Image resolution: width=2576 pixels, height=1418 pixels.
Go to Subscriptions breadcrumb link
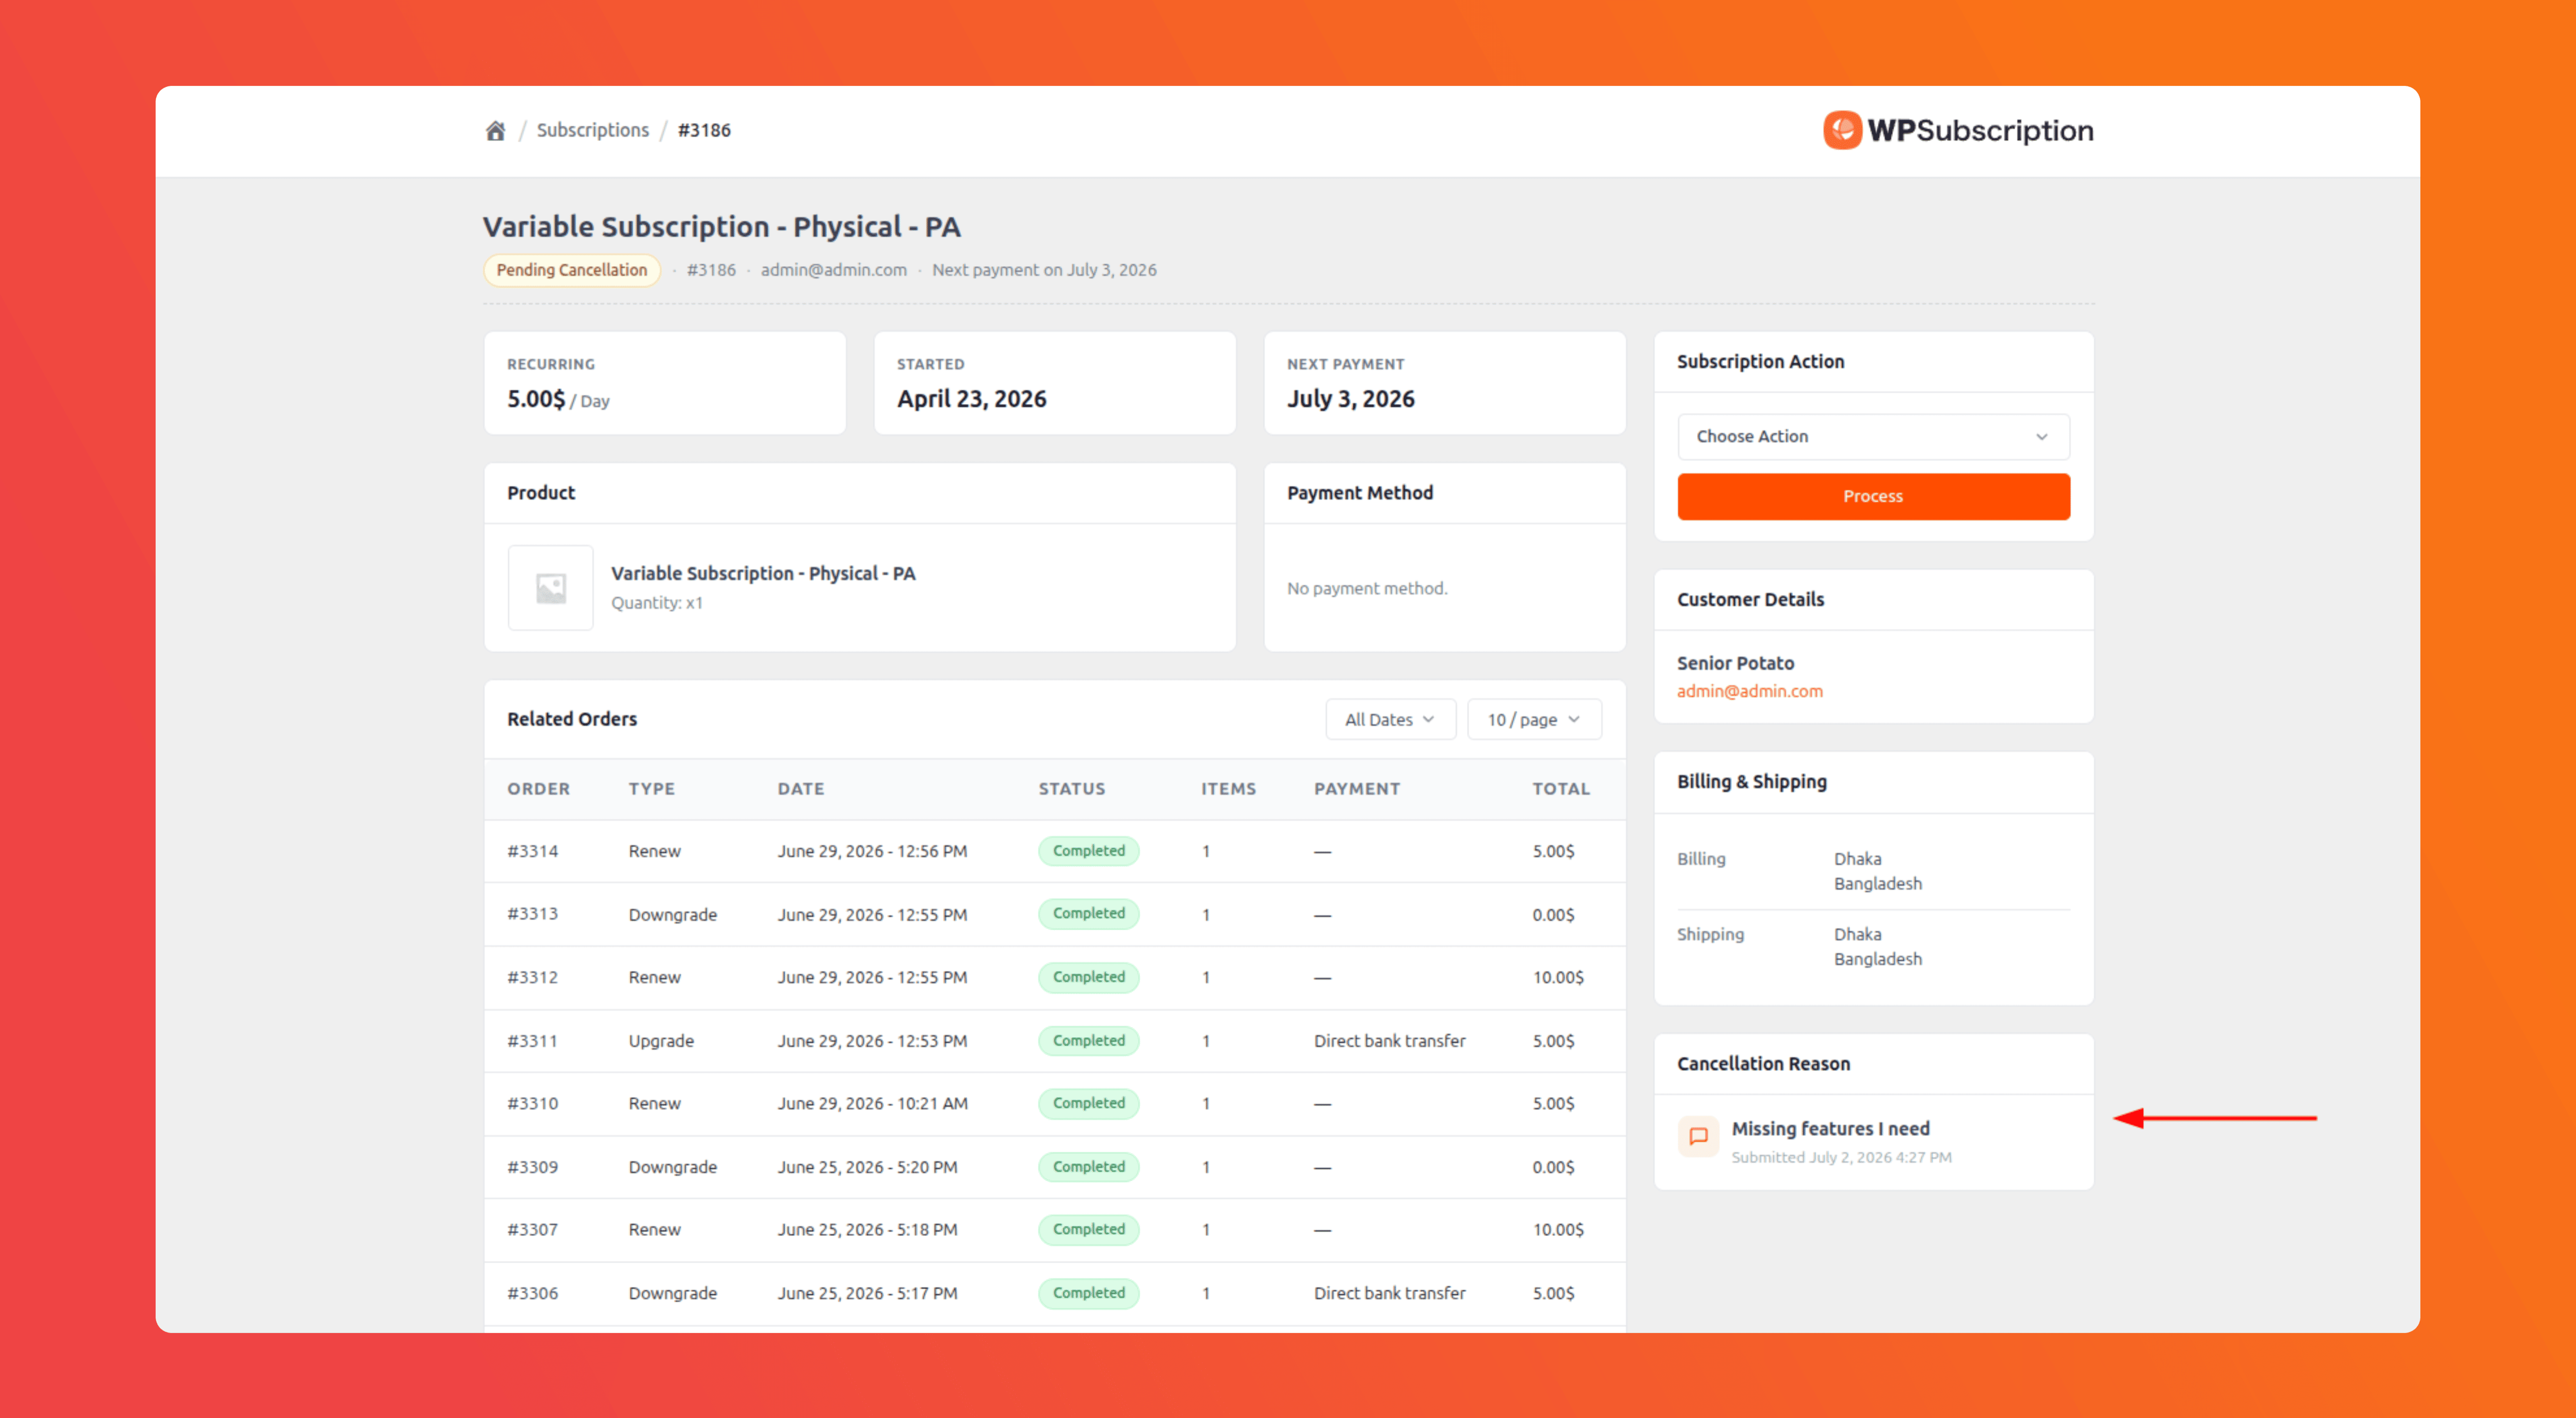[592, 130]
